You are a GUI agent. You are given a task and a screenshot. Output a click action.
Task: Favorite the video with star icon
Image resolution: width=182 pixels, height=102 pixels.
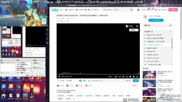click(x=77, y=86)
